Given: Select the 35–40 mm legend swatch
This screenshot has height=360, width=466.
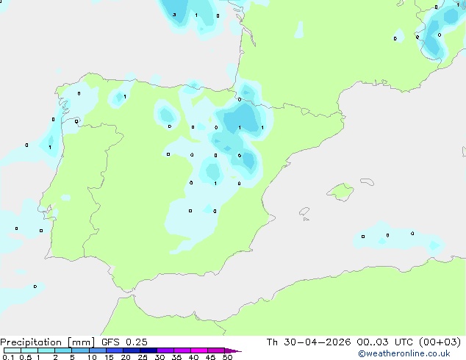Looking at the screenshot, I should click(182, 350).
